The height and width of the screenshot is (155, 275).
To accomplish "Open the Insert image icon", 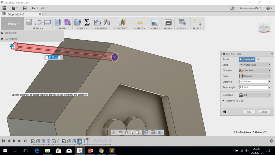I will pyautogui.click(x=155, y=22).
